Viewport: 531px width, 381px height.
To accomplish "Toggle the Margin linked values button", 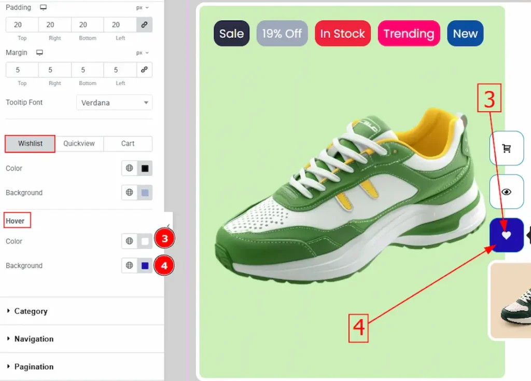I will pyautogui.click(x=144, y=70).
